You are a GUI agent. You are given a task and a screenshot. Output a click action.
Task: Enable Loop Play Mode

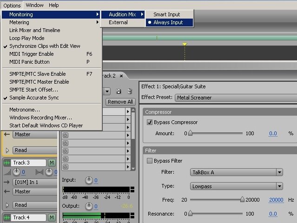(x=51, y=38)
